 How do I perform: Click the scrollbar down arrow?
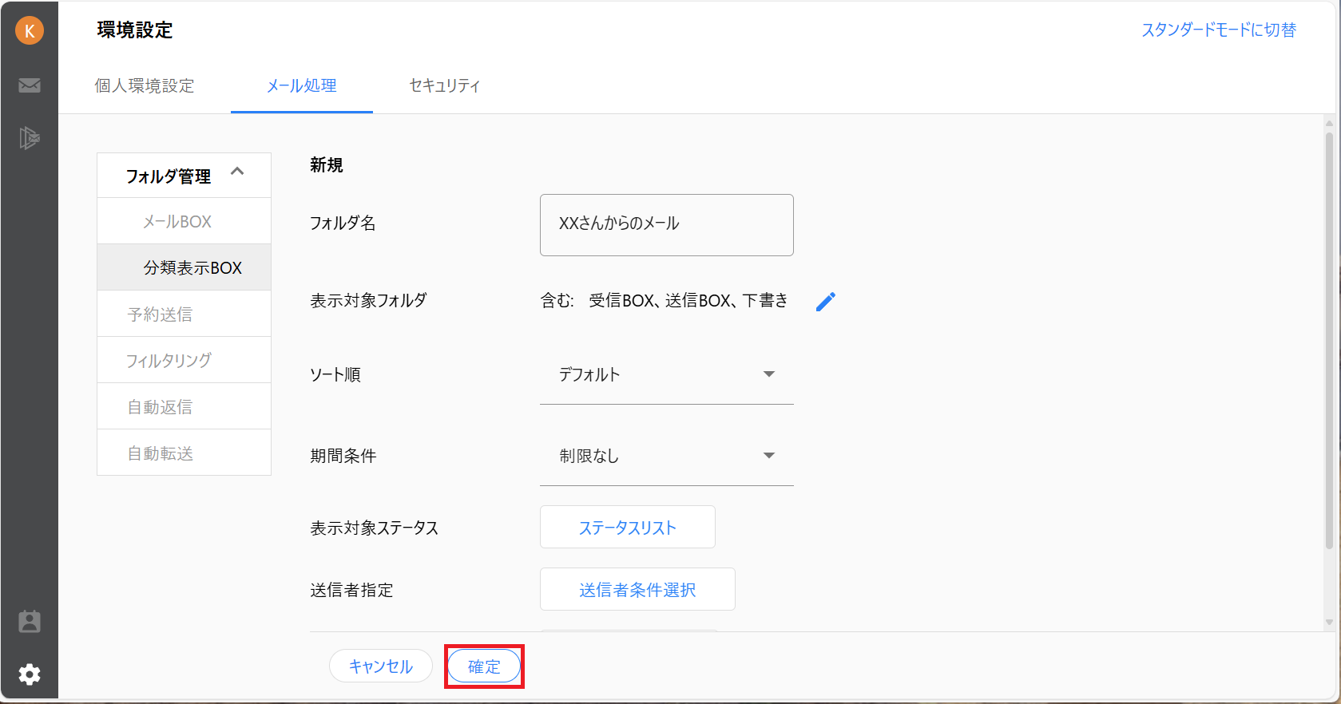[1329, 622]
